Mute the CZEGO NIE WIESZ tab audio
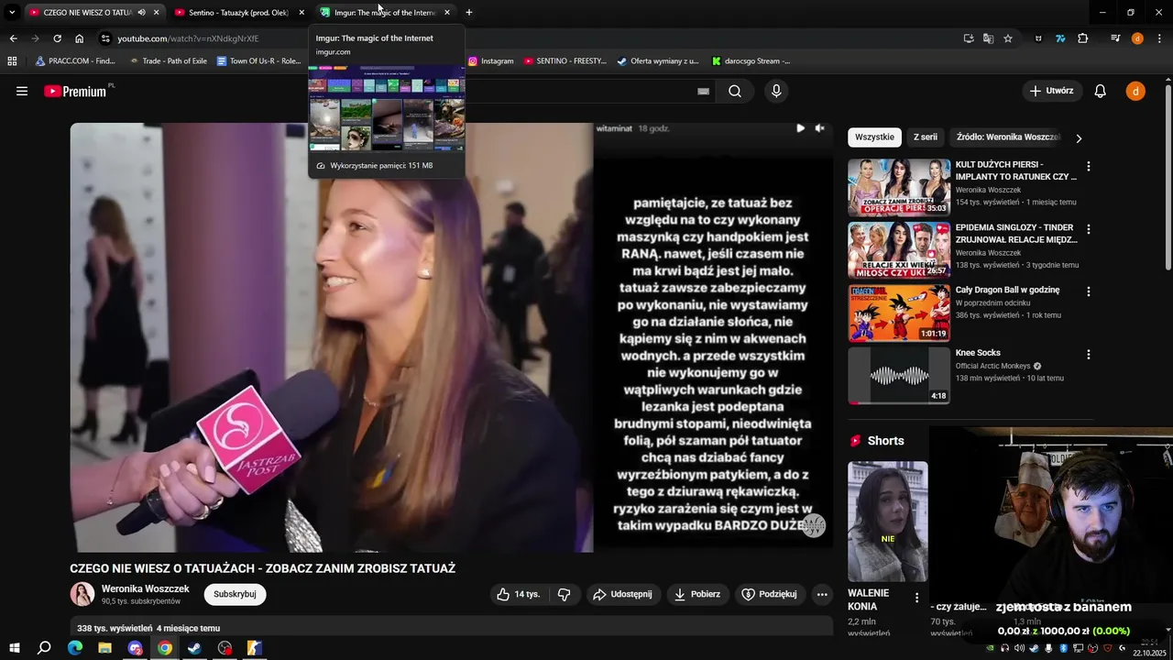1173x660 pixels. [x=142, y=13]
